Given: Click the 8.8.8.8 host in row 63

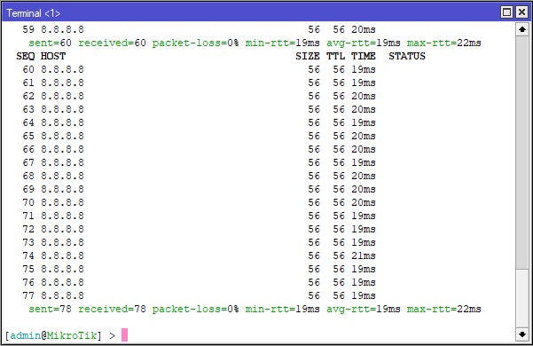Looking at the screenshot, I should tap(63, 109).
